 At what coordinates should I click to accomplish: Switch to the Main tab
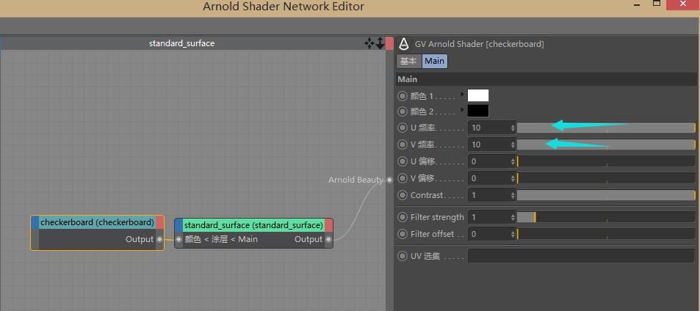point(434,62)
